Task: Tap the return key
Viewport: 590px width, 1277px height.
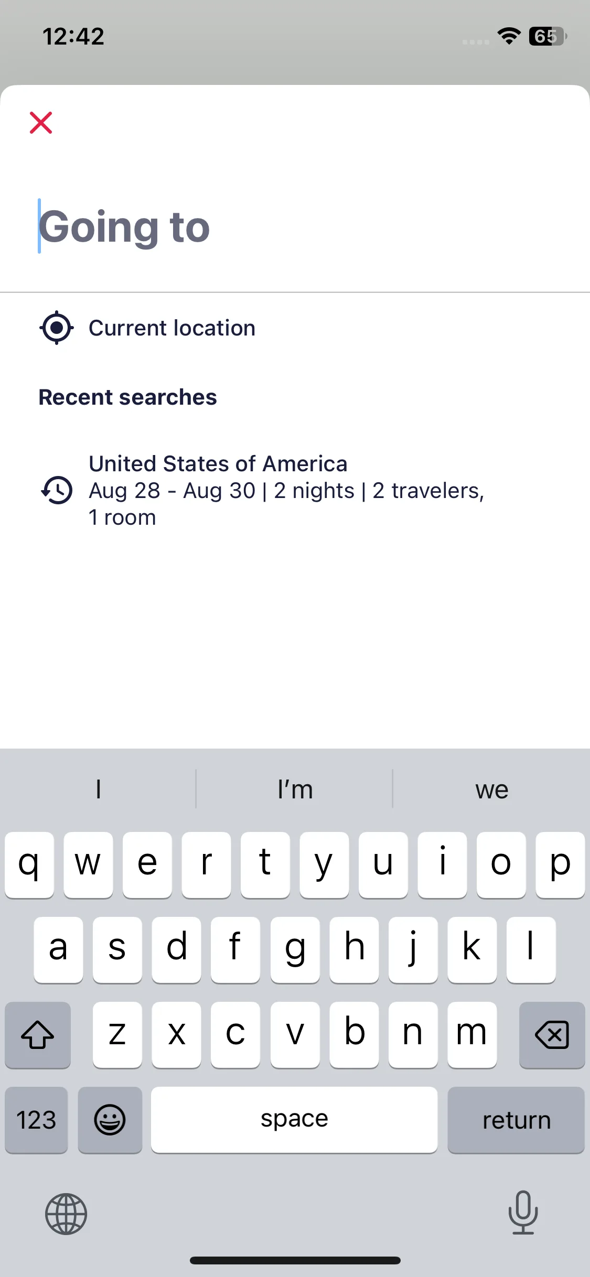Action: 516,1120
